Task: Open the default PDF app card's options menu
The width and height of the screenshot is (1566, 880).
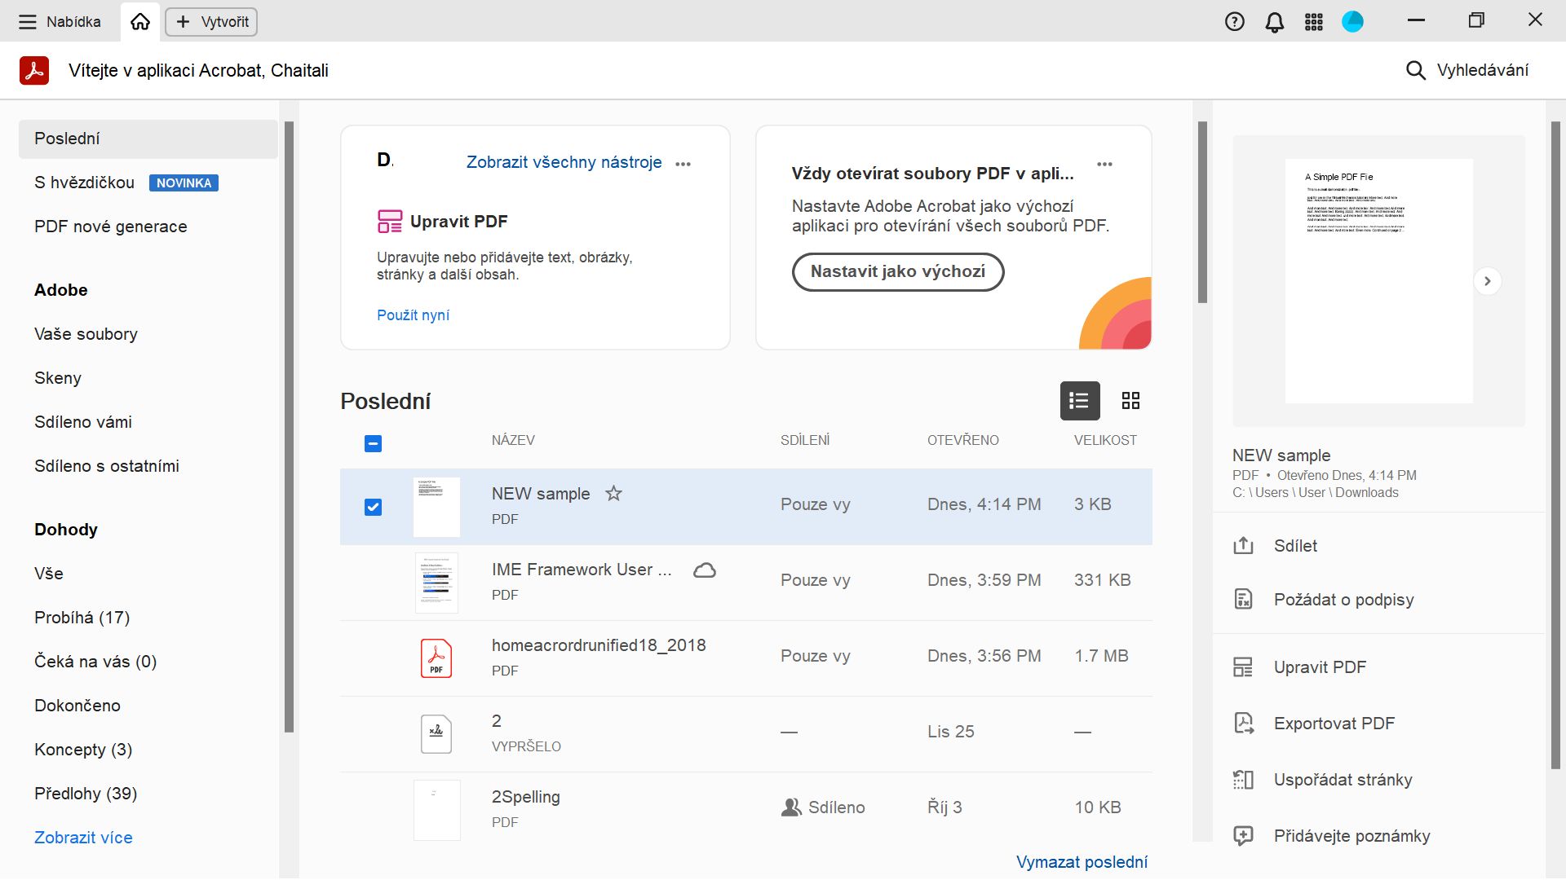Action: [x=1104, y=164]
